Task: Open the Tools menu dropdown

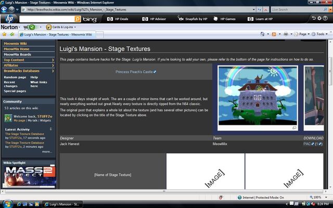Action: pos(319,34)
